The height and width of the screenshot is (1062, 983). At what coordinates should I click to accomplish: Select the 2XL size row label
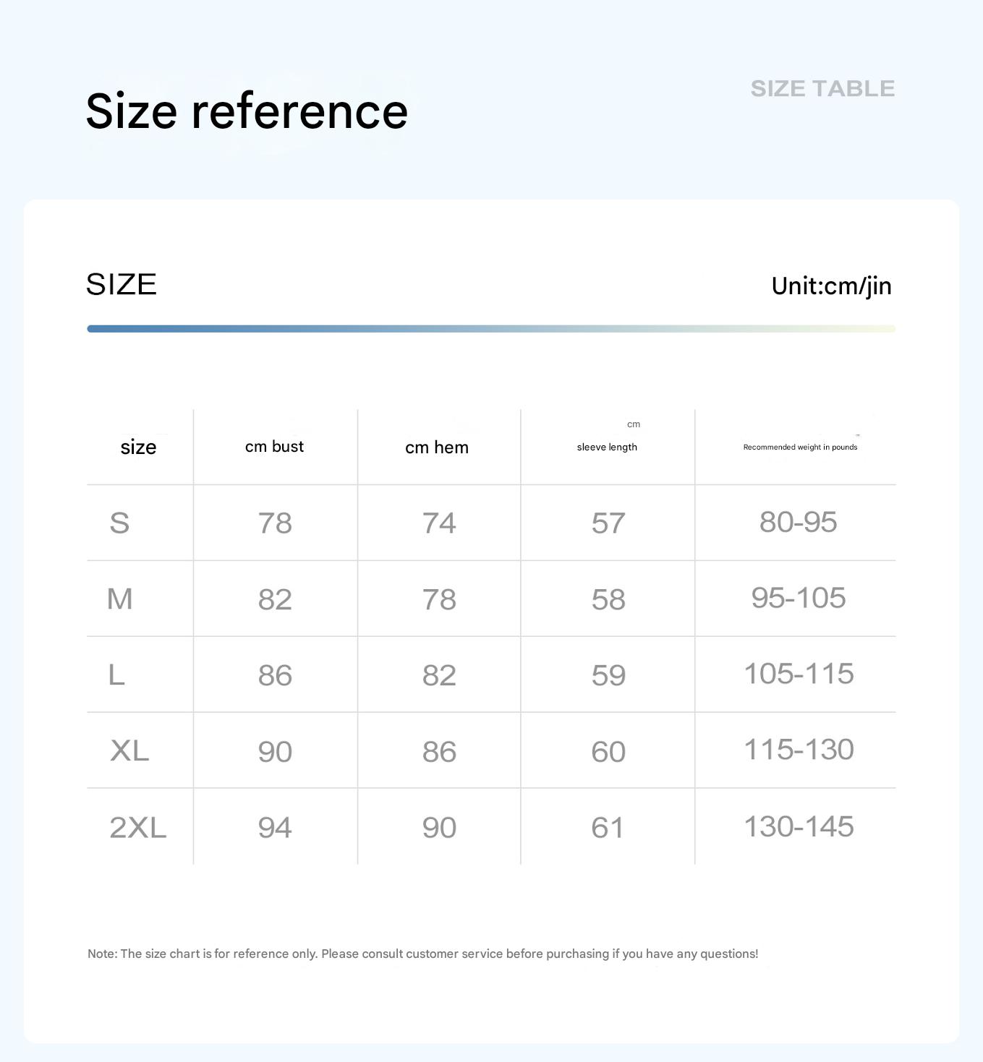[x=137, y=827]
